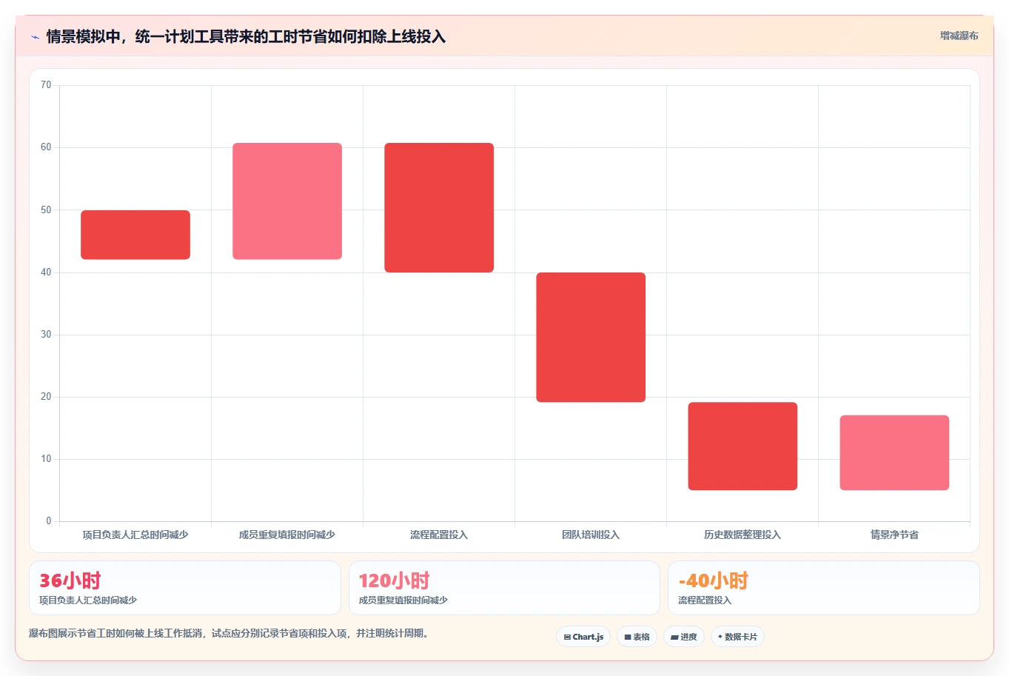1009x676 pixels.
Task: Click the lightning icon beside the title
Action: (35, 37)
